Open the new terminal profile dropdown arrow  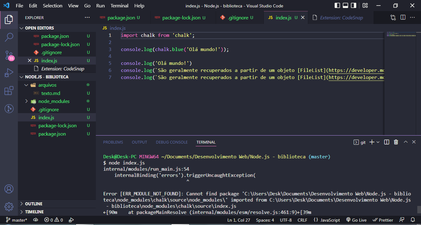[x=378, y=142]
